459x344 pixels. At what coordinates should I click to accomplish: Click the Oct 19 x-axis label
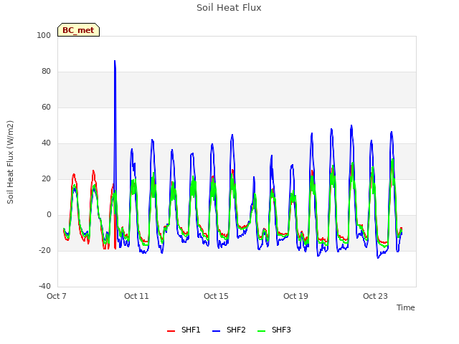(295, 296)
